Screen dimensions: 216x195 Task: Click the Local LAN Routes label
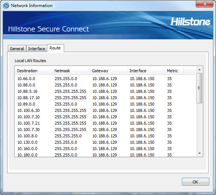pos(30,61)
